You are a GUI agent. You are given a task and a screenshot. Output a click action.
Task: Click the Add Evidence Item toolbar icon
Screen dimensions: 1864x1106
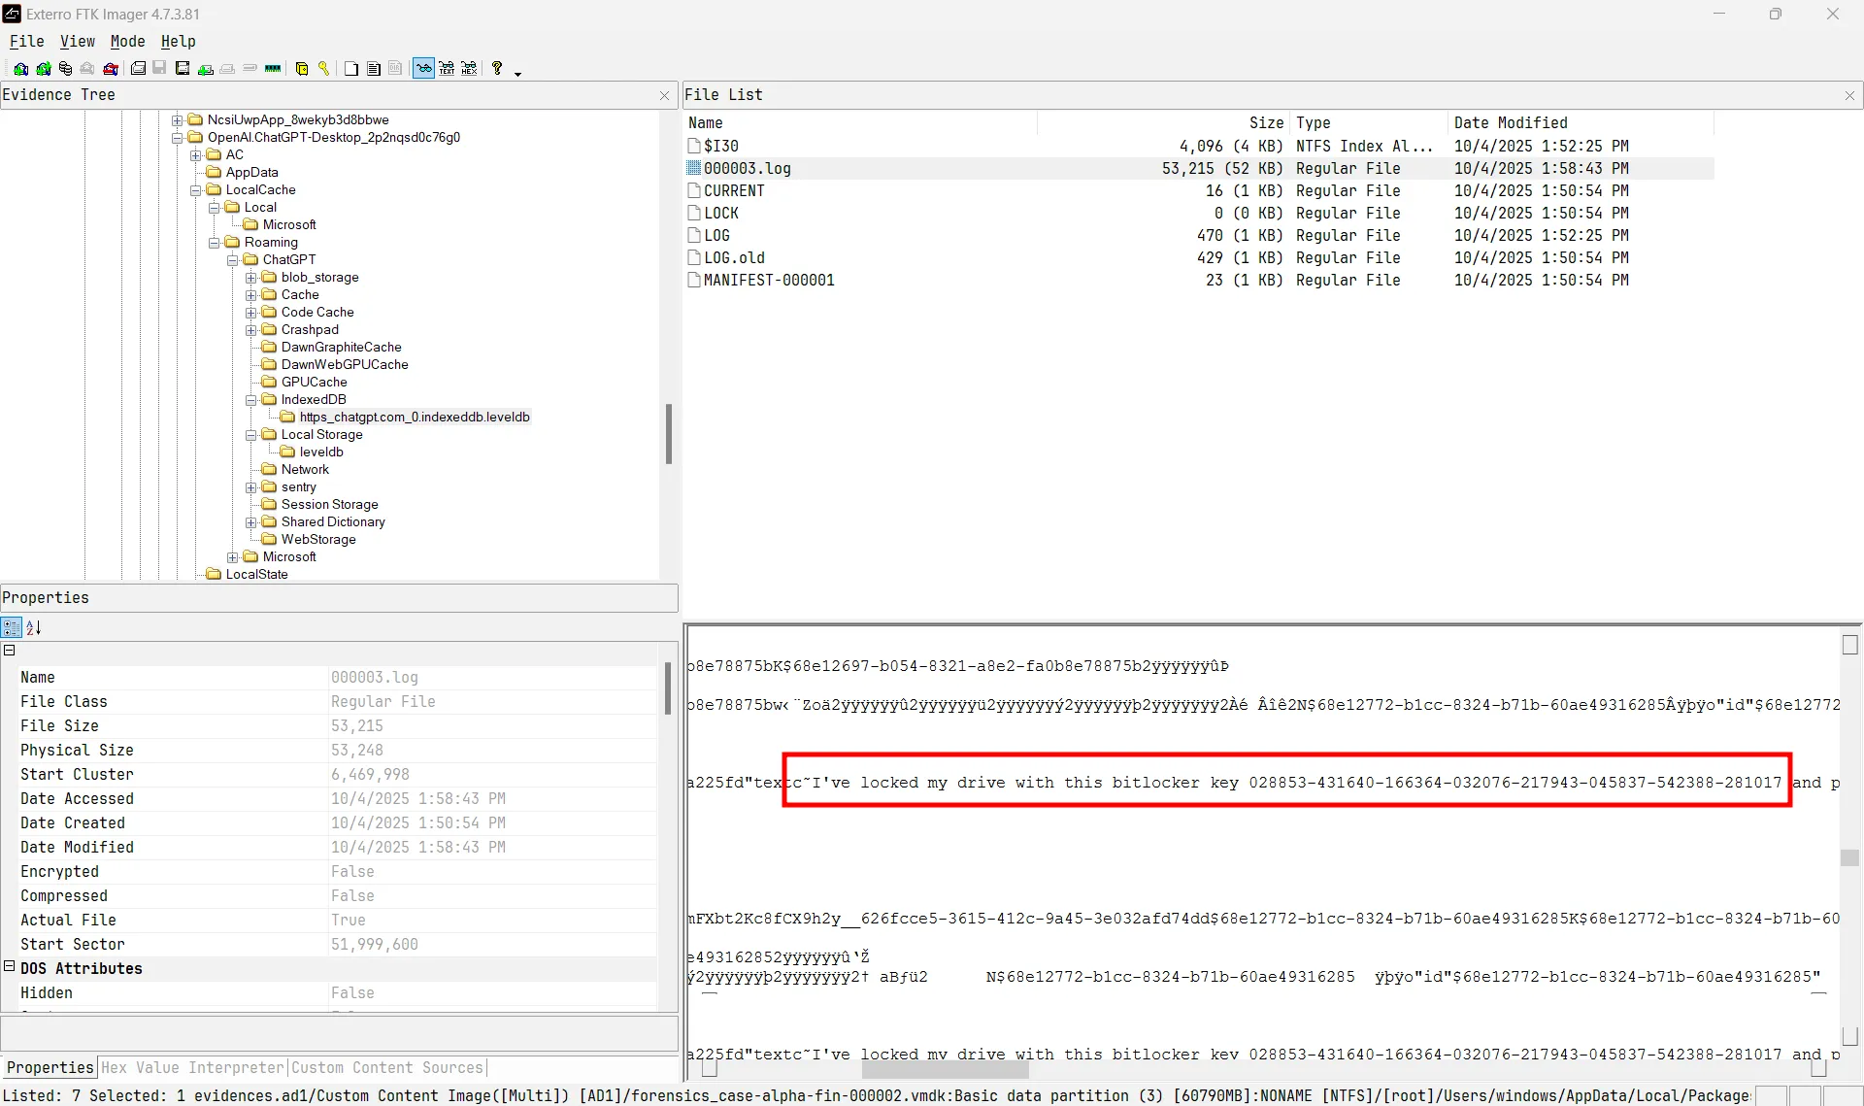[x=20, y=69]
